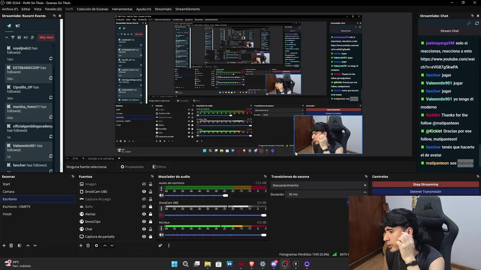Open the Archivo menu
The width and height of the screenshot is (481, 270).
pos(9,9)
